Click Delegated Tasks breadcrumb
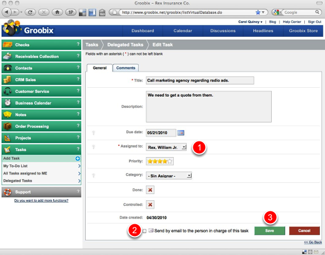Screen dimensions: 325x255 coord(125,45)
